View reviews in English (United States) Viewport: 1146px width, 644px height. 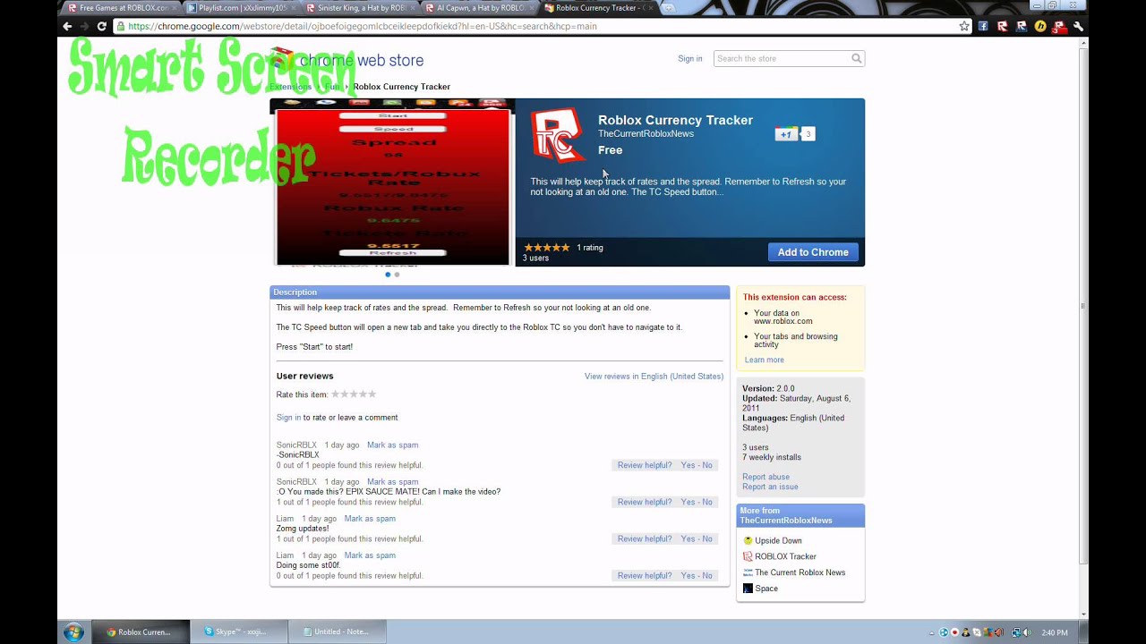click(x=654, y=377)
